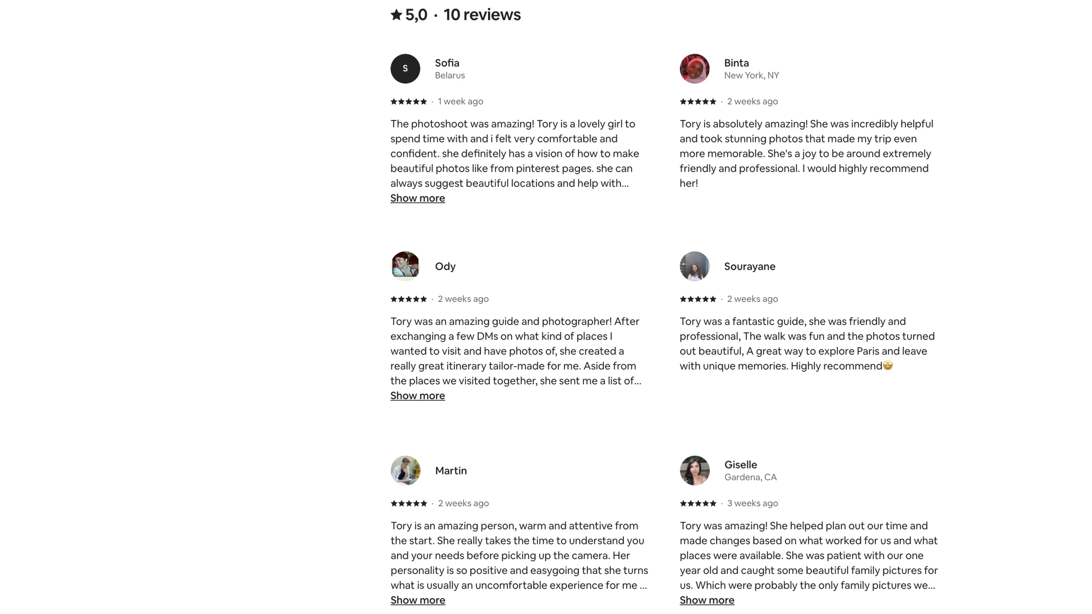Expand Martin's full review text
Image resolution: width=1092 pixels, height=614 pixels.
click(x=417, y=600)
